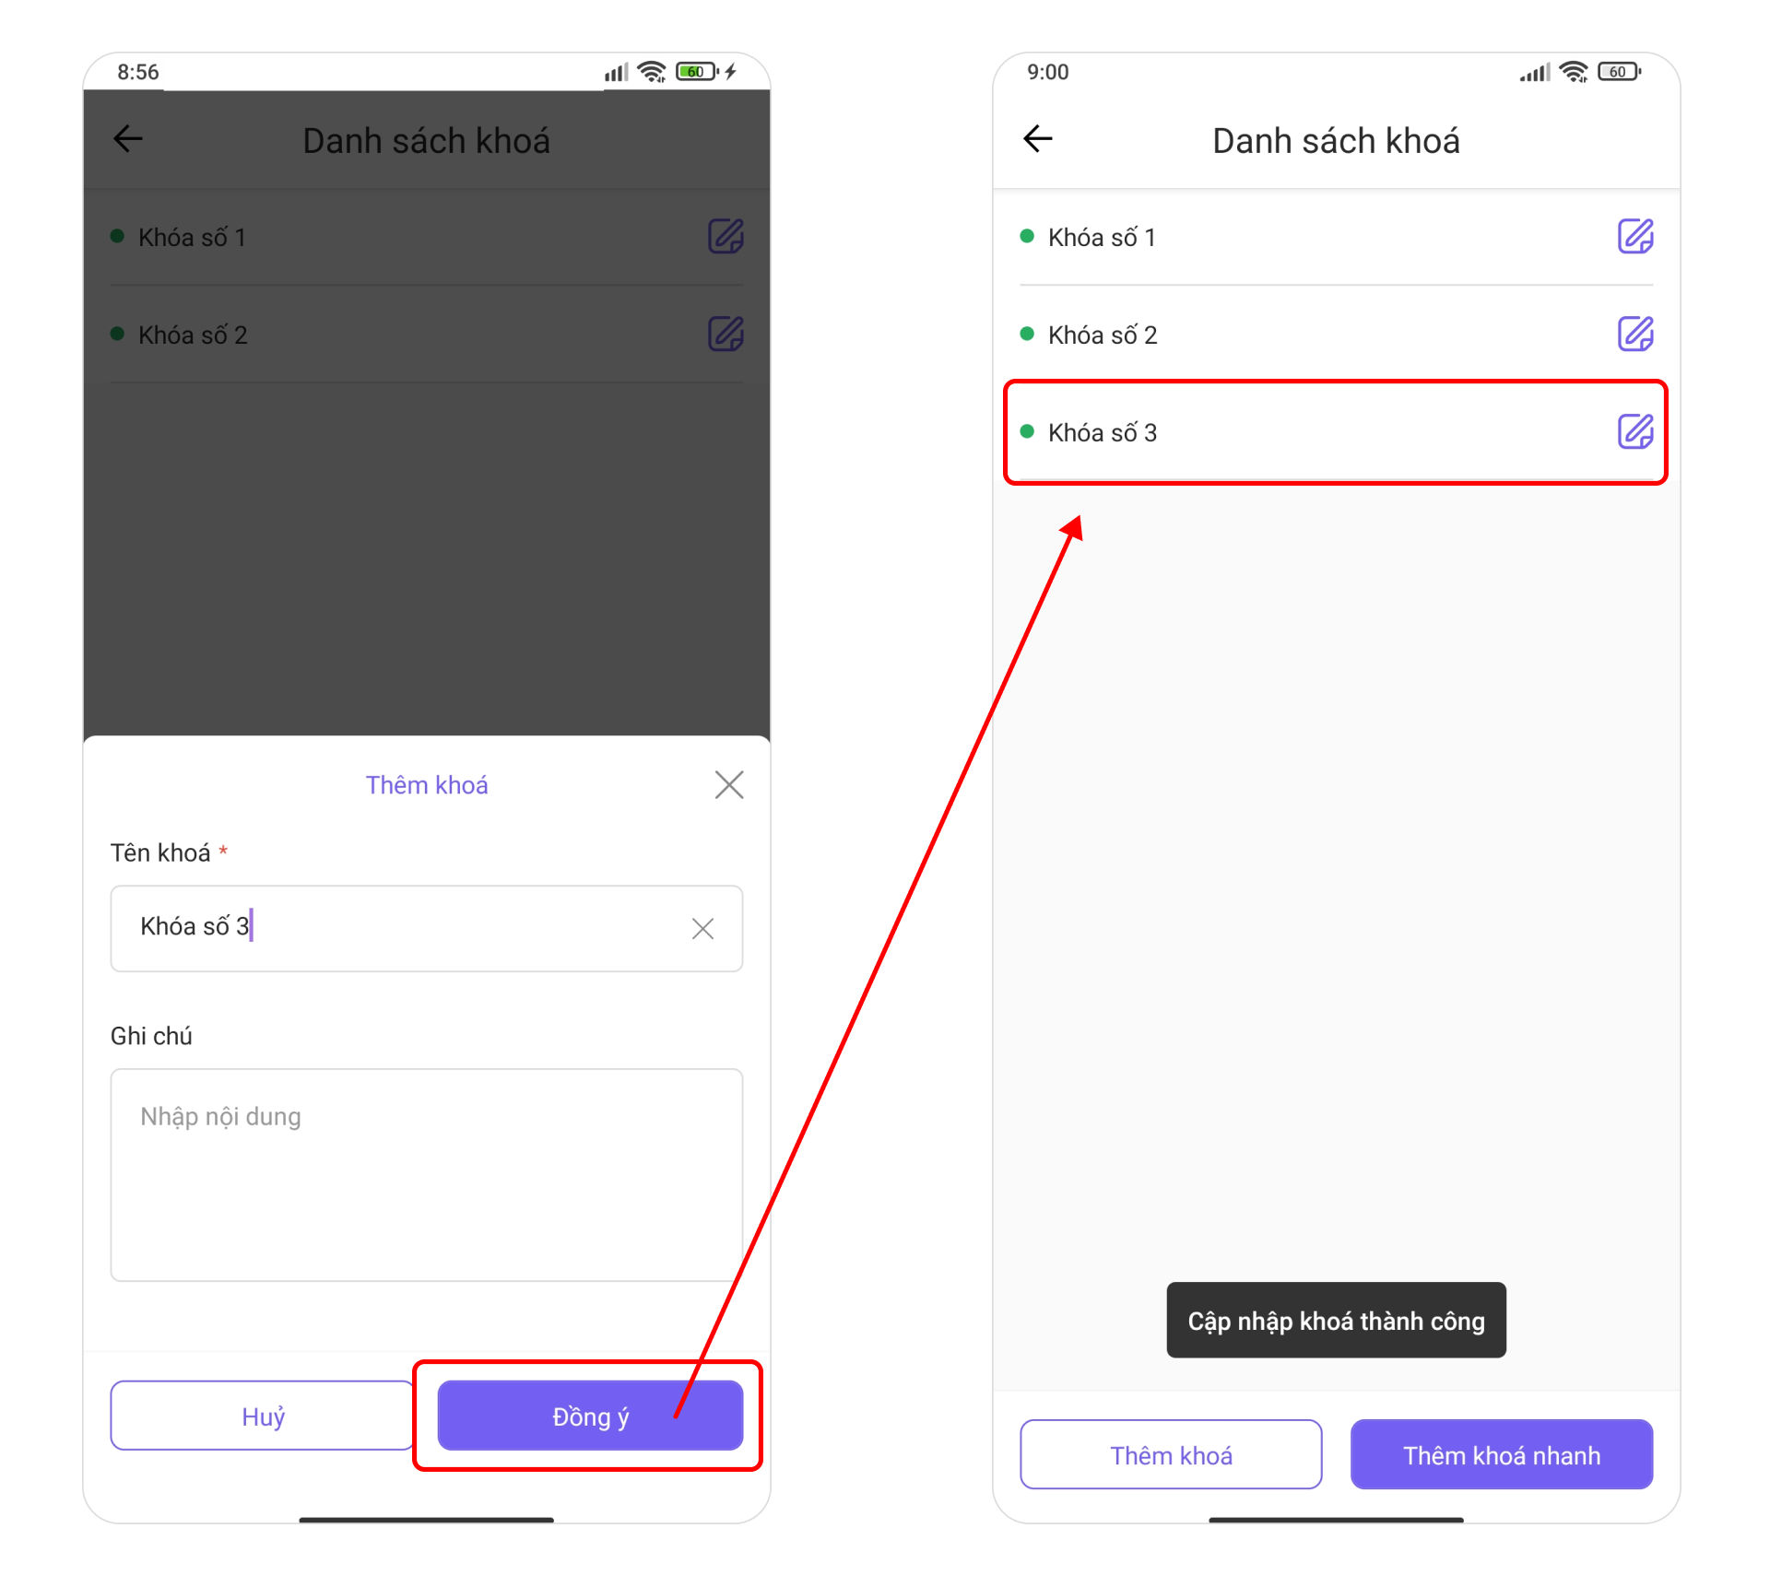Tap back arrow on right phone screen

tap(1038, 139)
